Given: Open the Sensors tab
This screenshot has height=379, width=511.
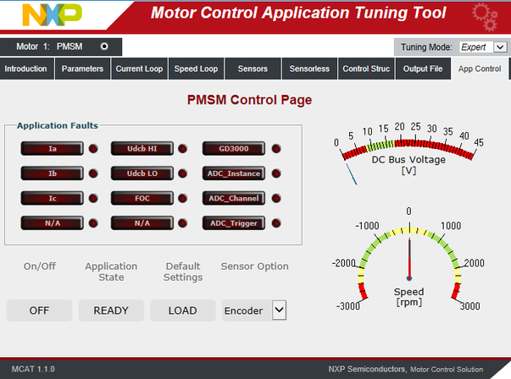Looking at the screenshot, I should tap(253, 69).
